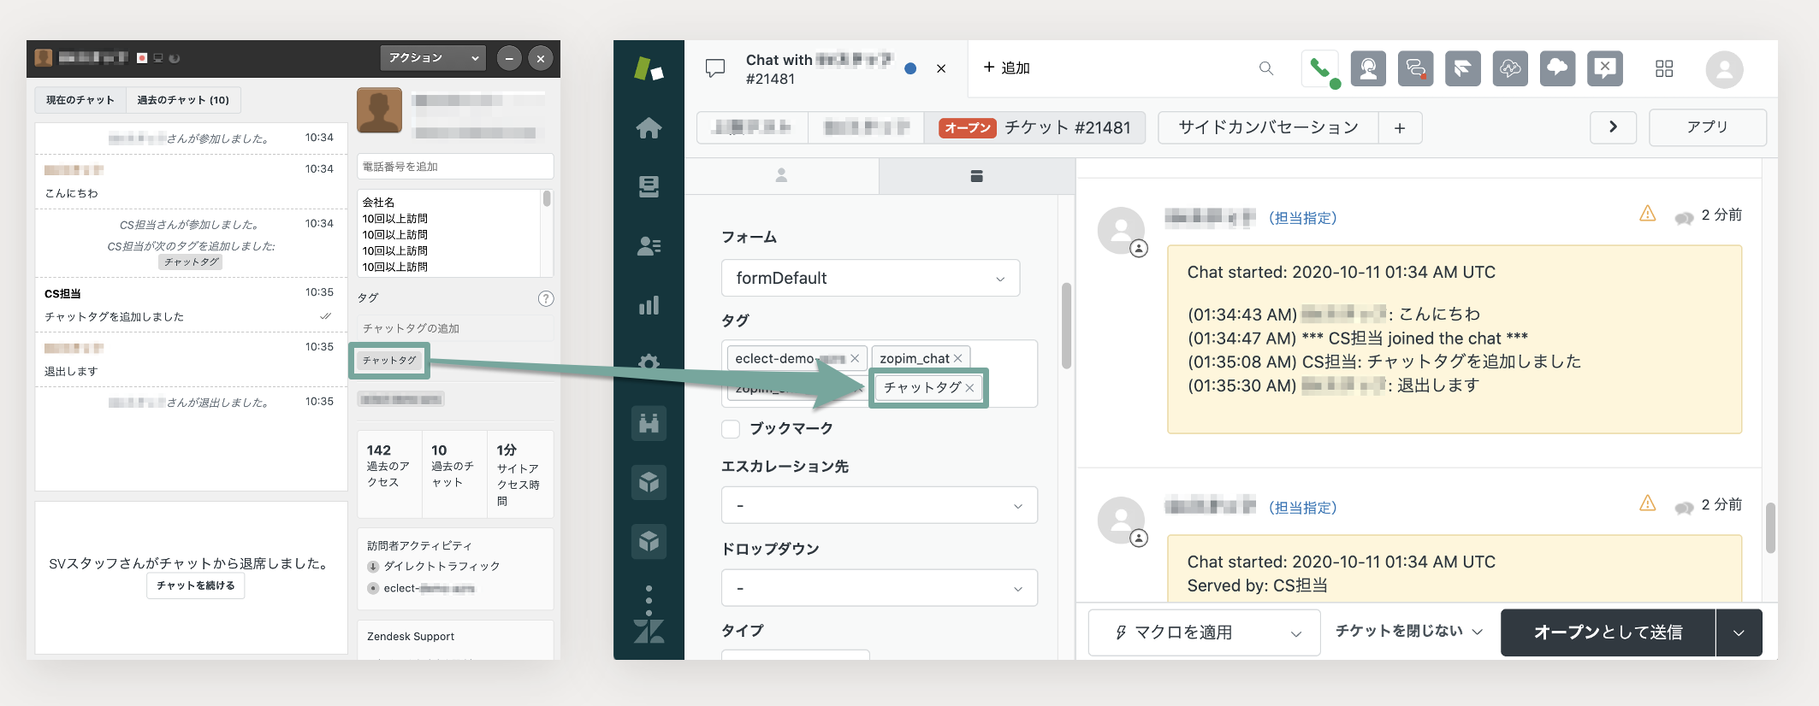Open the ドロップダウン field dropdown

(x=880, y=588)
